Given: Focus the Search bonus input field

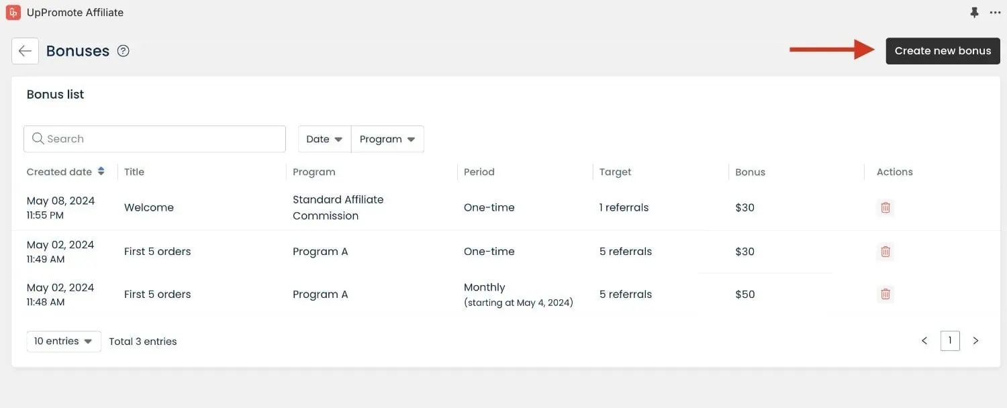Looking at the screenshot, I should pyautogui.click(x=154, y=139).
